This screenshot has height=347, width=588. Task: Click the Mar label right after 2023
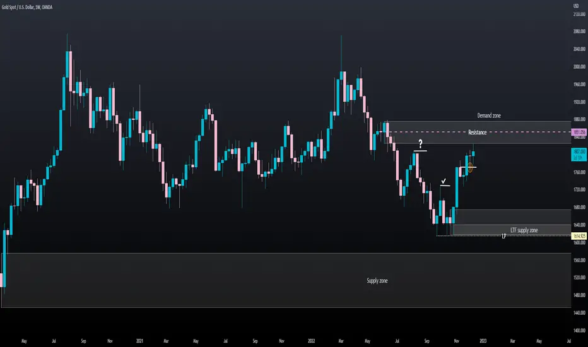(x=513, y=341)
